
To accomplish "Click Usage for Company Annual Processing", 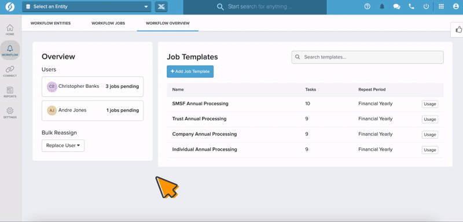I will (x=429, y=135).
